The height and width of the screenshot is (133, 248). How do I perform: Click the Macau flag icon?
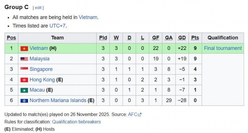click(24, 90)
